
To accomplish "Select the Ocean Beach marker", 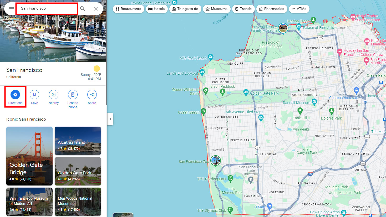I will pyautogui.click(x=203, y=112).
